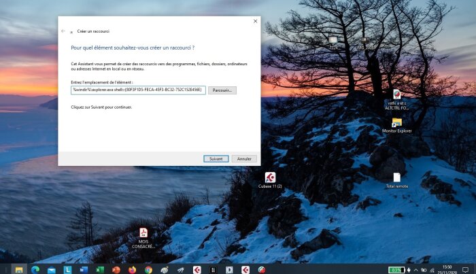
Task: Click the 83% battery indicator
Action: click(396, 270)
